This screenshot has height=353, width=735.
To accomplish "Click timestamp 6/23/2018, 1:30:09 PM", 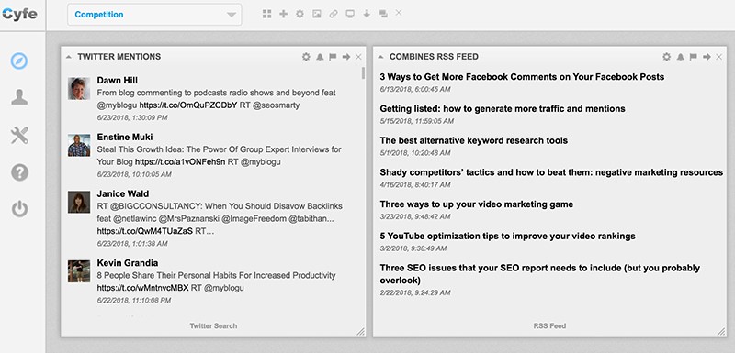I will 132,118.
